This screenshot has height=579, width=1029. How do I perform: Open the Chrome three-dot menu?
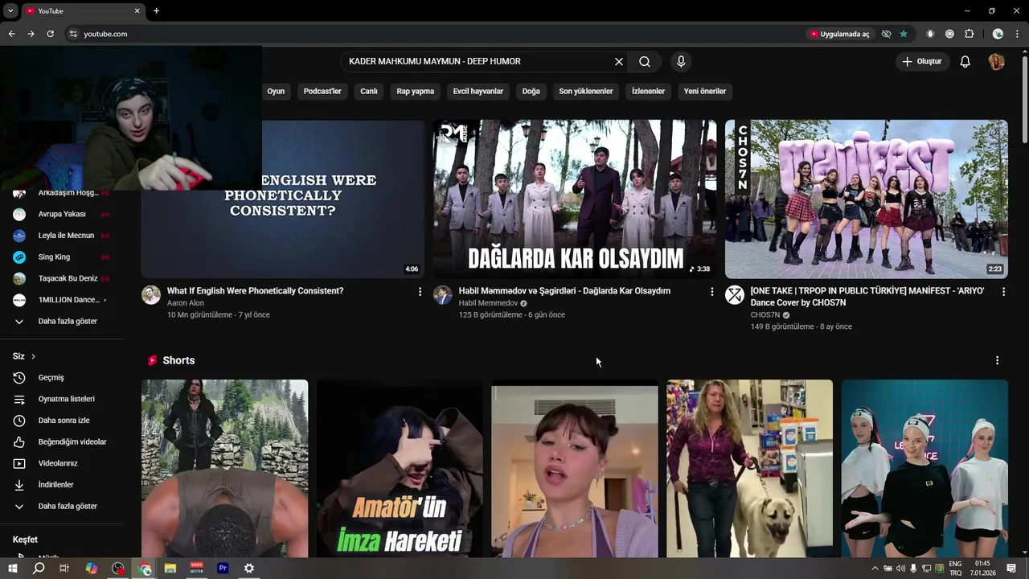[x=1018, y=34]
